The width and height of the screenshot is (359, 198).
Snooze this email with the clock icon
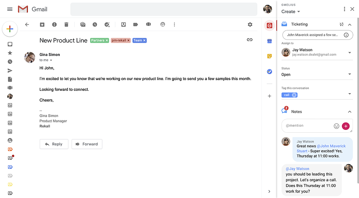[x=95, y=24]
